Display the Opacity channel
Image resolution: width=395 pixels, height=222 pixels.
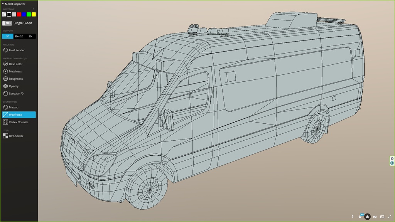[14, 86]
